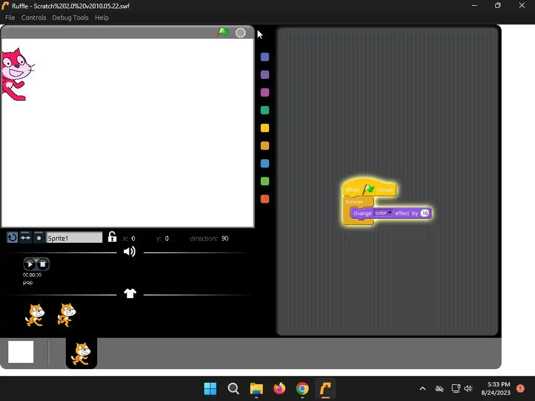
Task: Click the t-shirt costumes section icon
Action: (x=130, y=293)
